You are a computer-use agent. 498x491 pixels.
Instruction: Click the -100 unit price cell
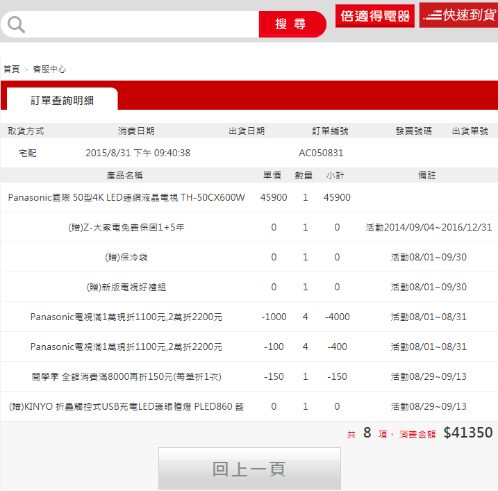click(274, 347)
